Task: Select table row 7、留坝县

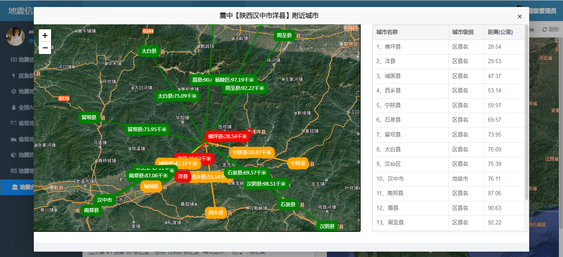Action: pos(449,135)
